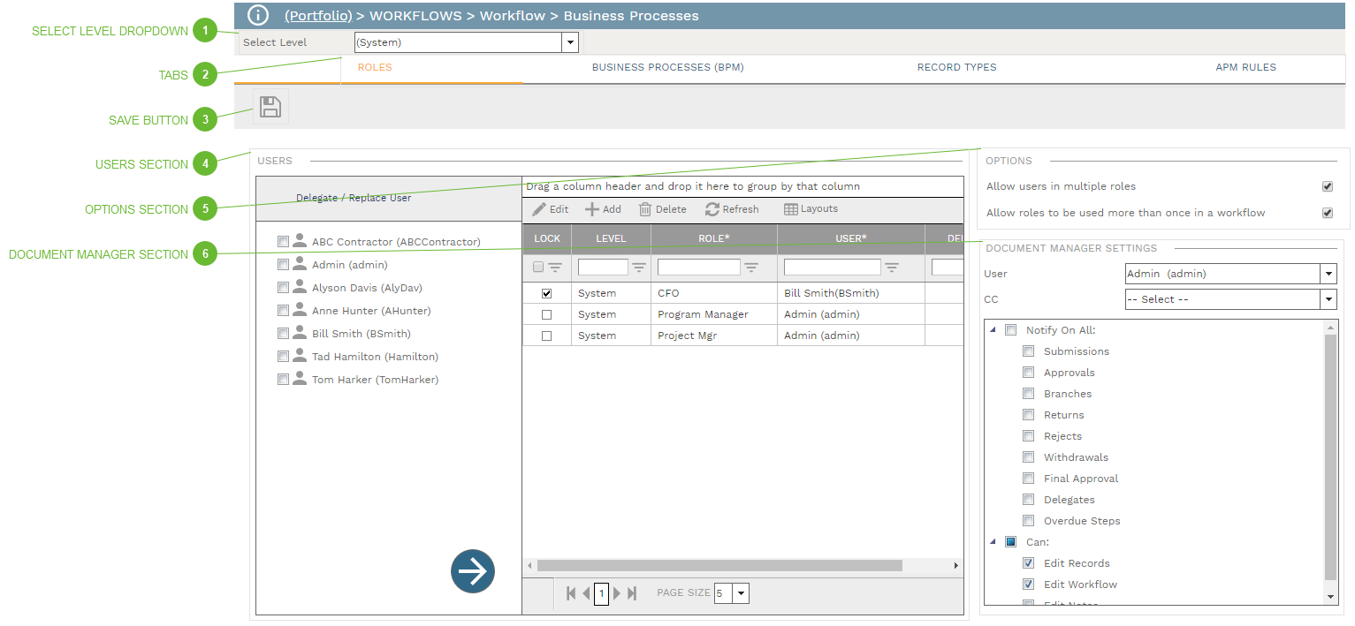Click the info icon in header
The image size is (1355, 626).
pyautogui.click(x=257, y=15)
